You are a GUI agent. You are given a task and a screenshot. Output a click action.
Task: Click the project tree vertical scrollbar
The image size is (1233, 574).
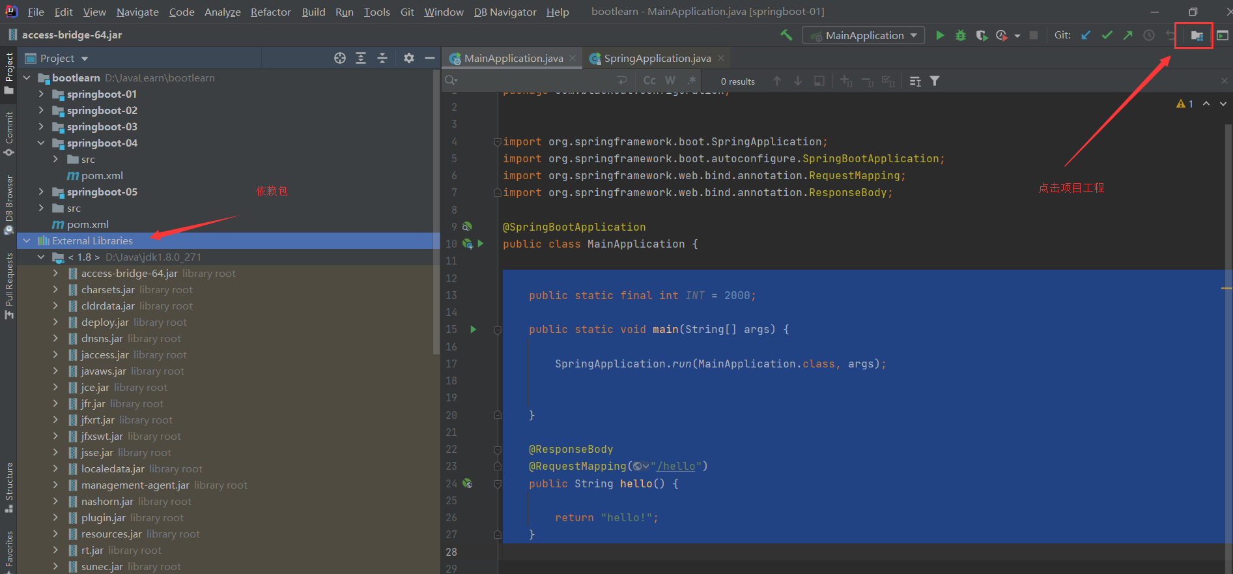(x=436, y=212)
